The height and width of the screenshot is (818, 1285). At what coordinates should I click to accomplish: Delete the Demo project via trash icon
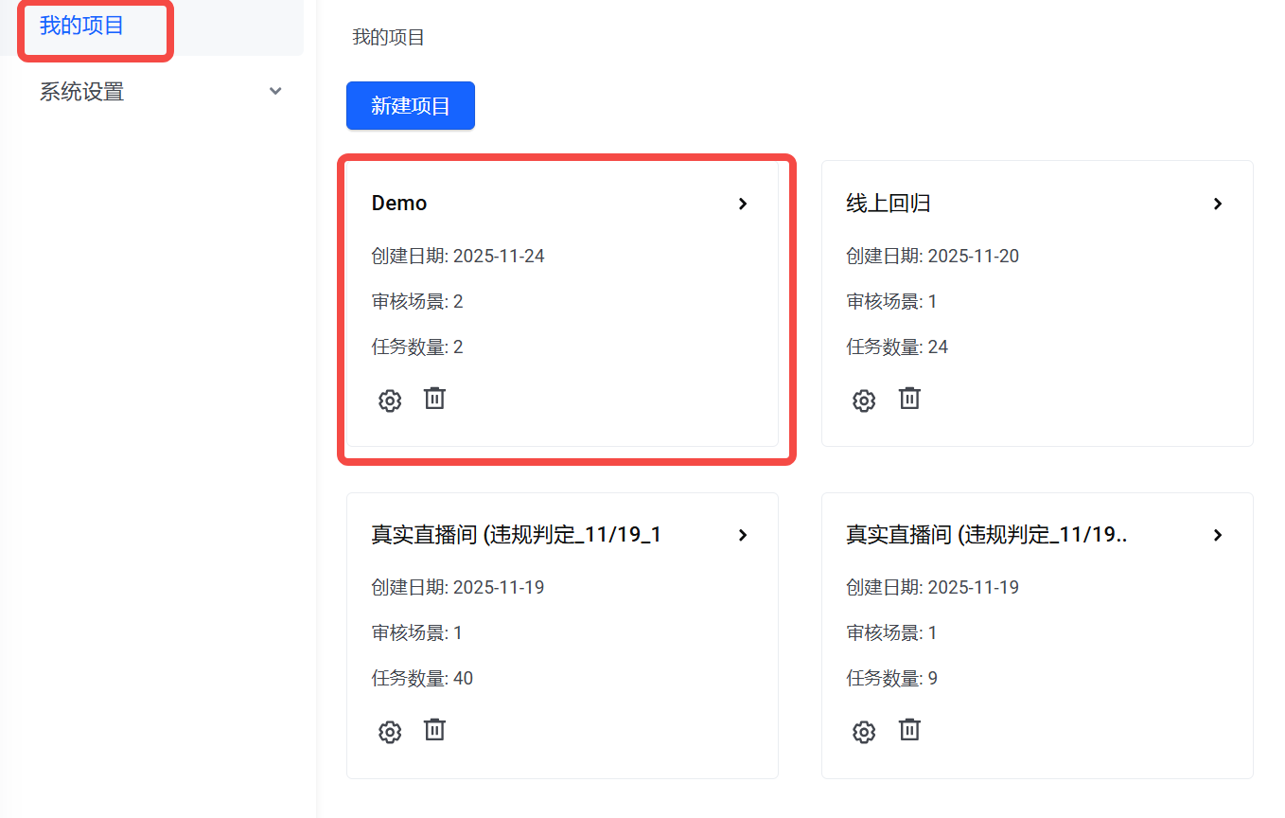(434, 399)
